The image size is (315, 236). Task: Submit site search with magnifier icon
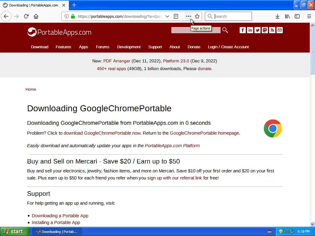click(x=225, y=30)
